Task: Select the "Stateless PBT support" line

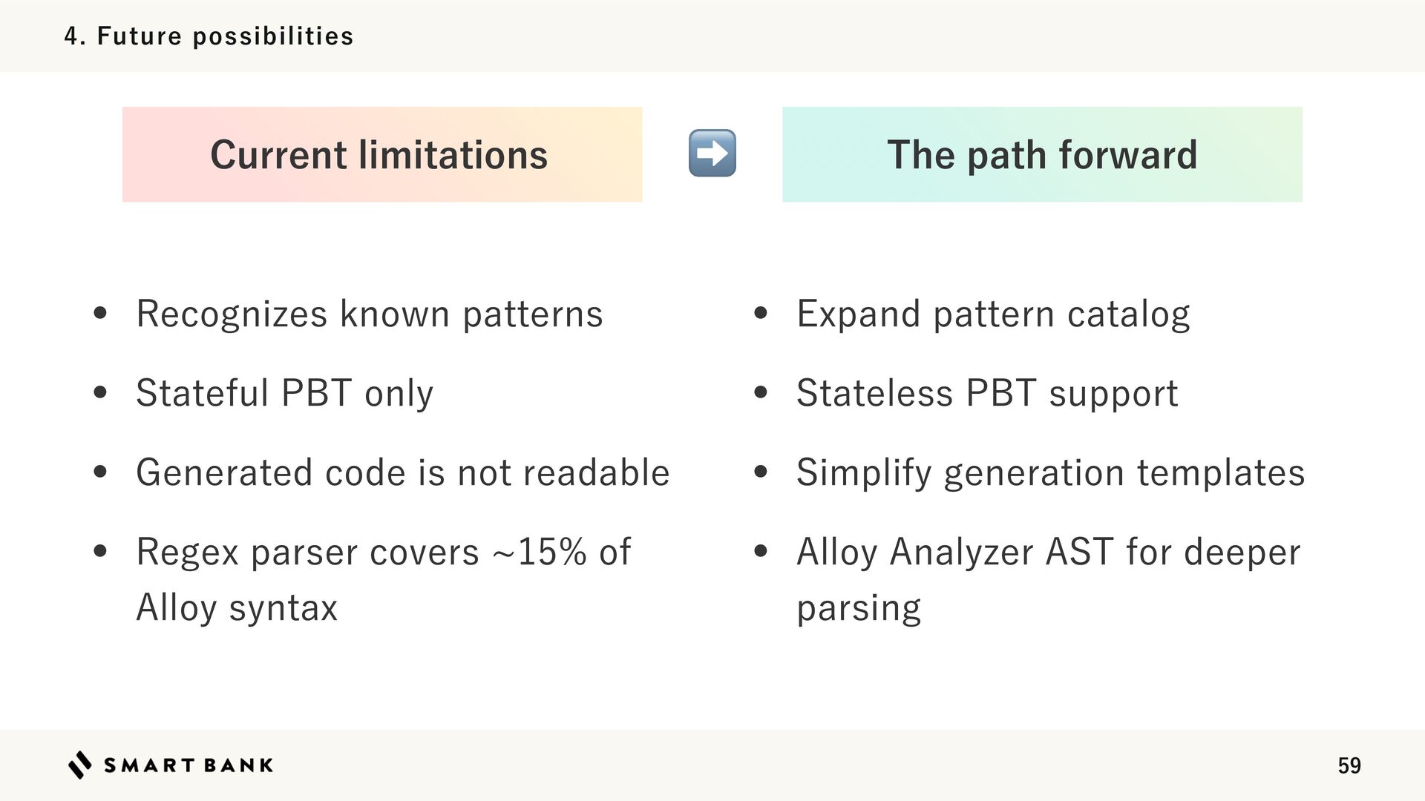Action: 986,393
